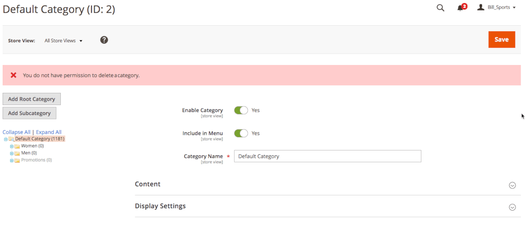Open the Bill_Sports account menu
The width and height of the screenshot is (525, 225).
pos(496,7)
